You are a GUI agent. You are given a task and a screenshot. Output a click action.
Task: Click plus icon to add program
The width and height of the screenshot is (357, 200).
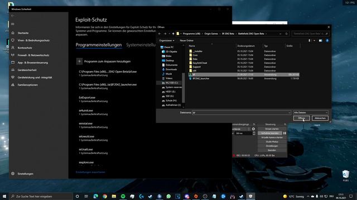(79, 61)
